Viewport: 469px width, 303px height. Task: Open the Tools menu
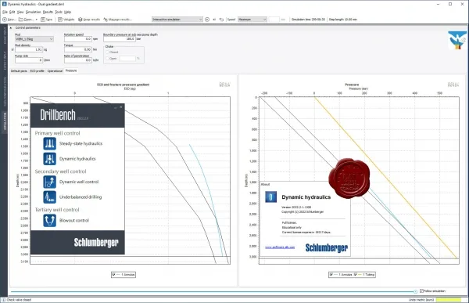pos(59,12)
